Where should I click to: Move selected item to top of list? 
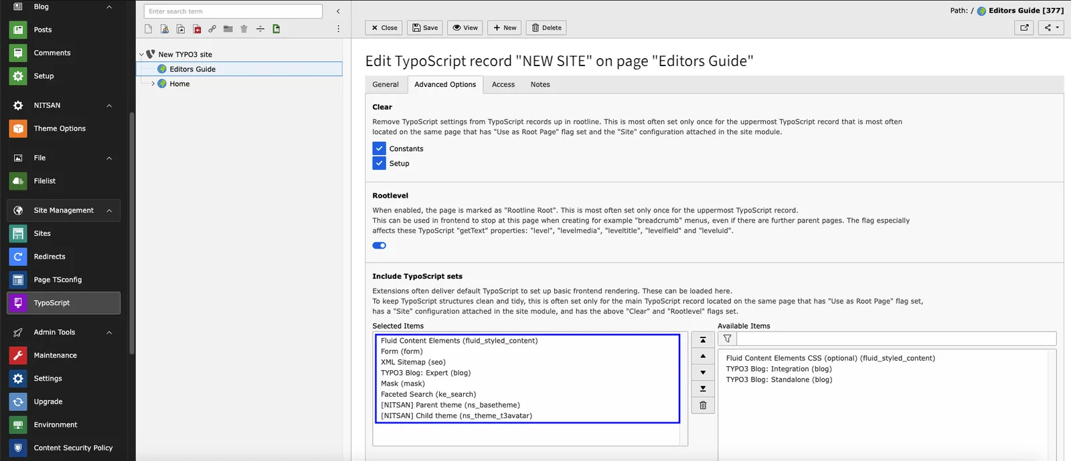click(x=703, y=340)
